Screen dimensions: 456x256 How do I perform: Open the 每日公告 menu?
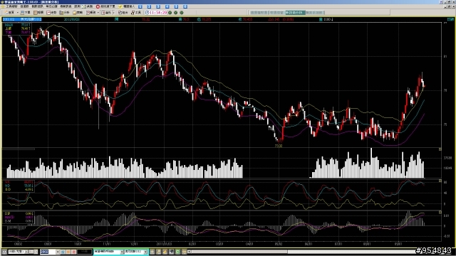(x=51, y=6)
